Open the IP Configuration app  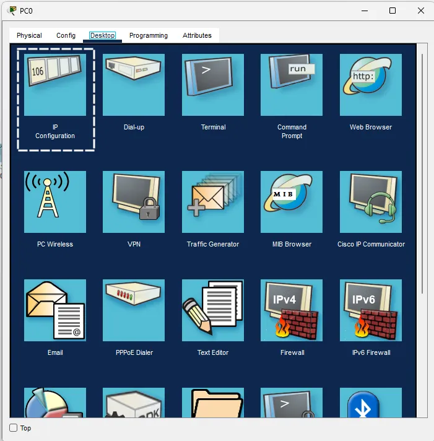(55, 85)
